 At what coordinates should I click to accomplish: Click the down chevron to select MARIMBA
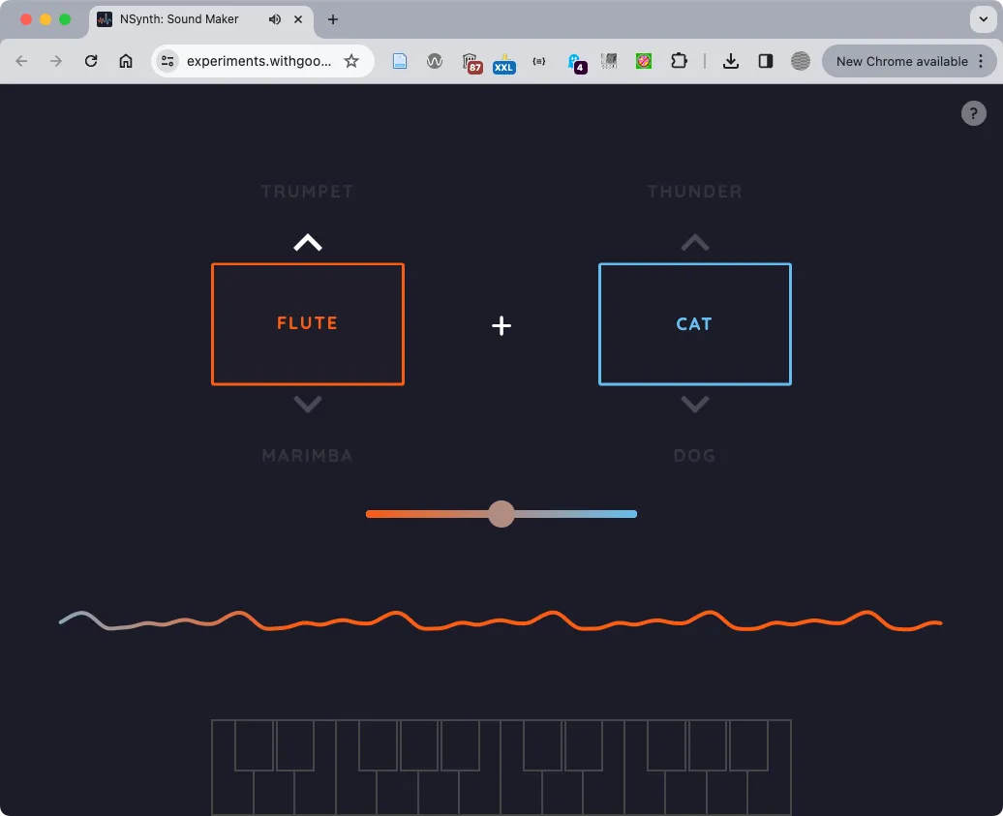pos(307,404)
